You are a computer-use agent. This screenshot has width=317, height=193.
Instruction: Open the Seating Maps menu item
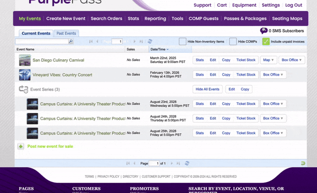287,18
